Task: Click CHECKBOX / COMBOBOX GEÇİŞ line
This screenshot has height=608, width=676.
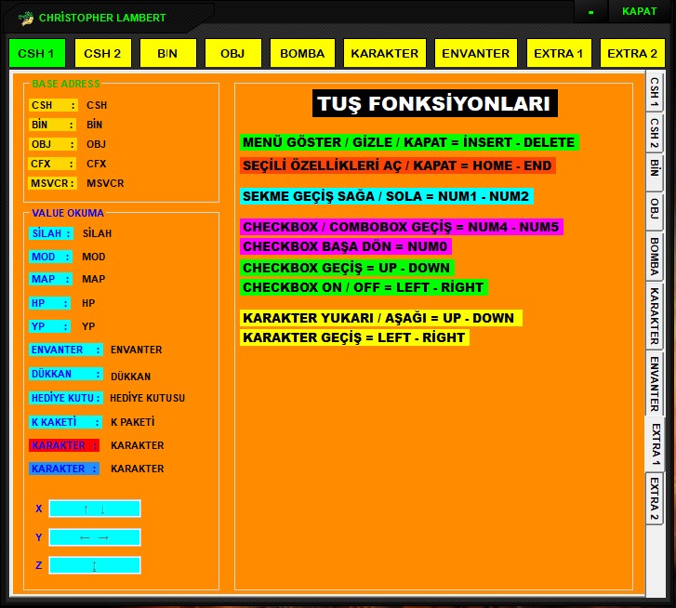Action: coord(402,227)
